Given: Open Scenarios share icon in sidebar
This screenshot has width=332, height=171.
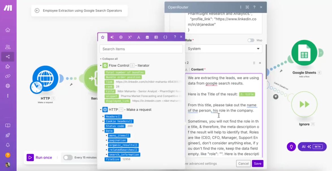Looking at the screenshot, I should [8, 57].
